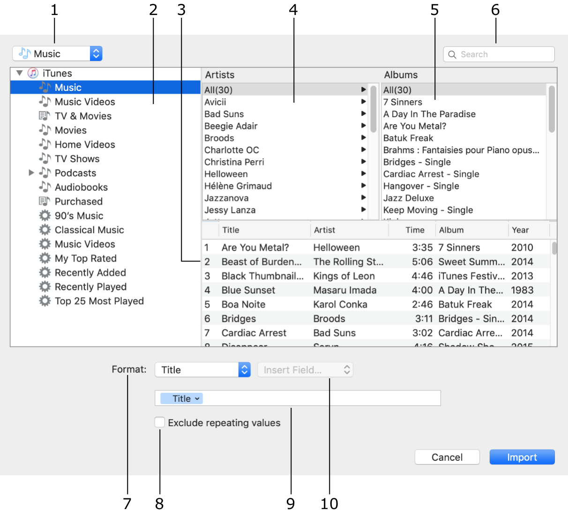Sort tracks by Artist column header
Screen dimensions: 568x510
pyautogui.click(x=350, y=230)
